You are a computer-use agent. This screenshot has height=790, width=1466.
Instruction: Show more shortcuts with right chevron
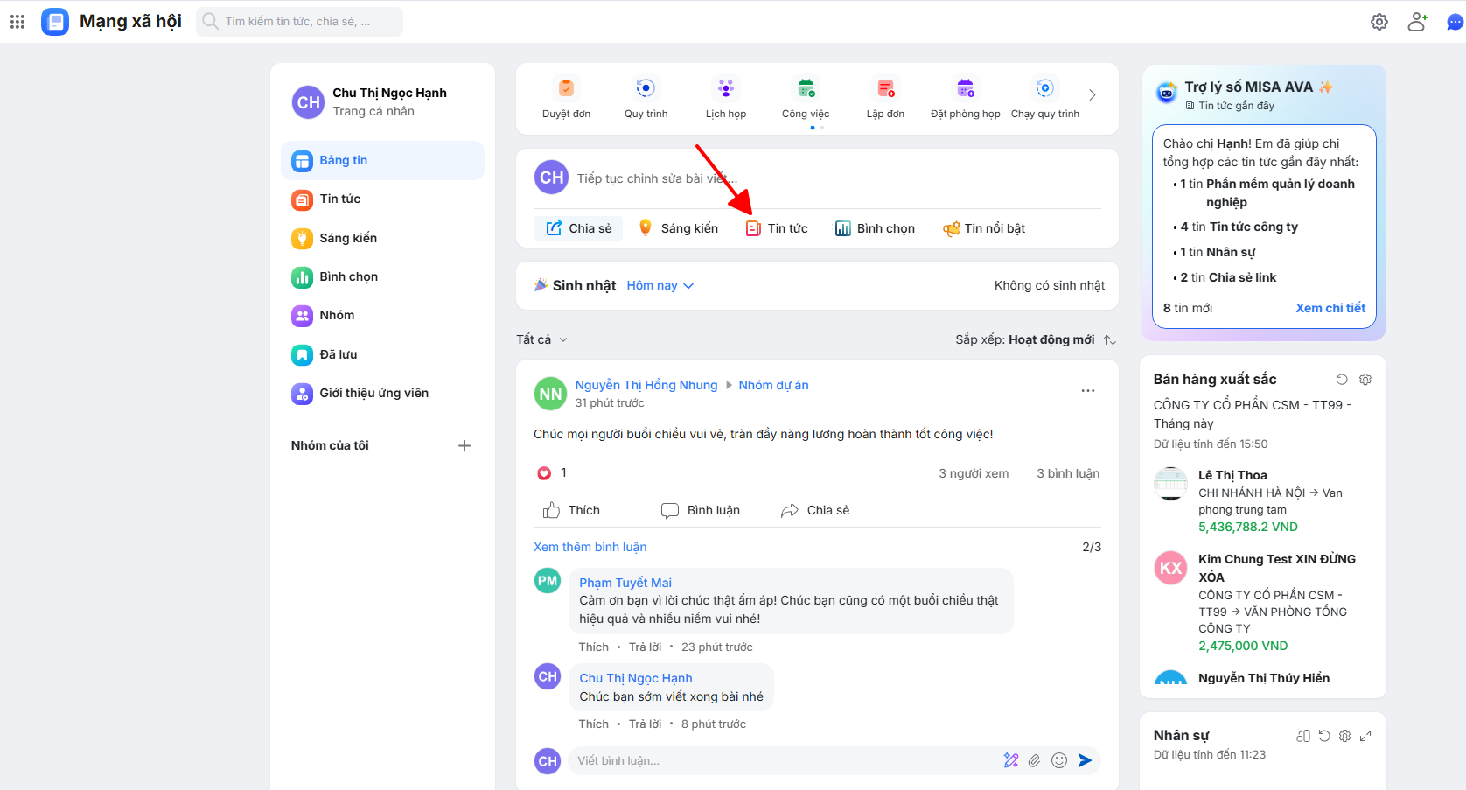1092,95
